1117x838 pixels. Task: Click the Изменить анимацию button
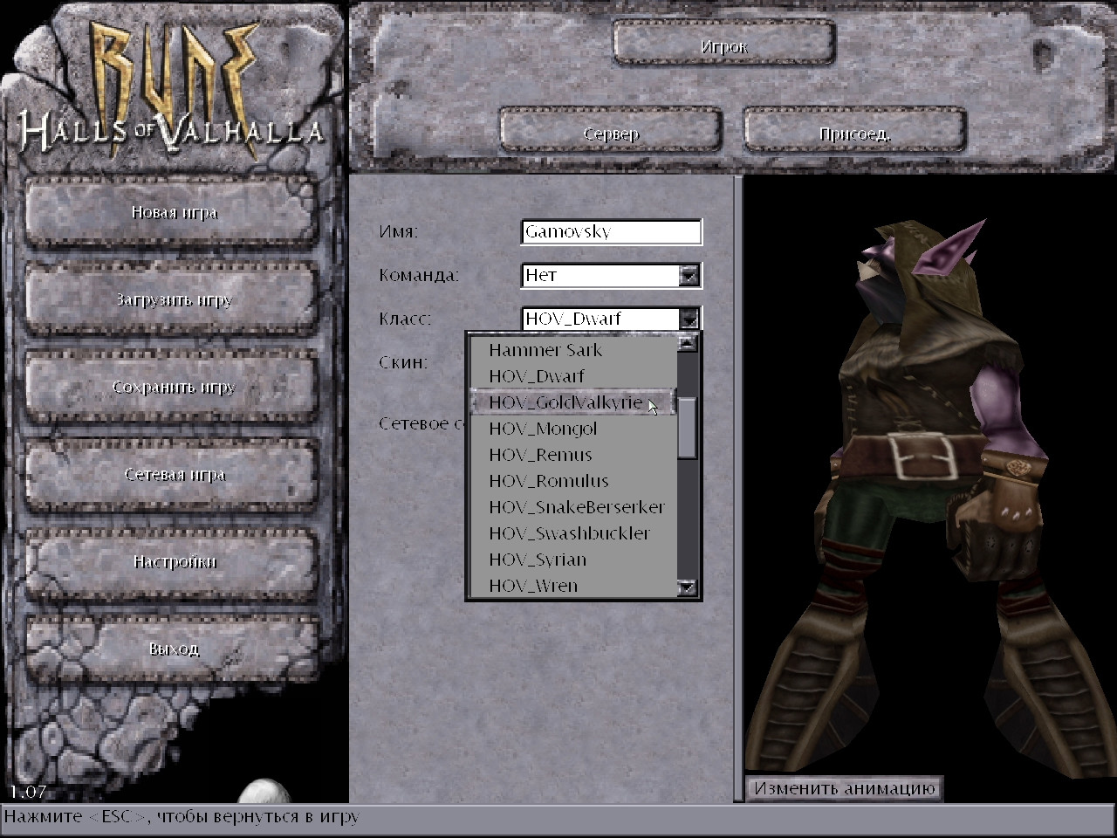844,788
